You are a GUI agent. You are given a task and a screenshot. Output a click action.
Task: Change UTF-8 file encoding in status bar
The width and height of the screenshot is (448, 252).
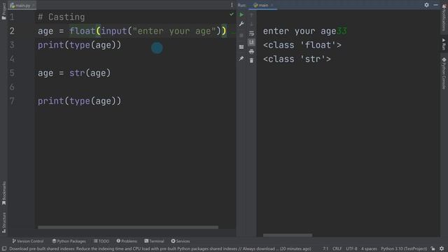coord(351,249)
